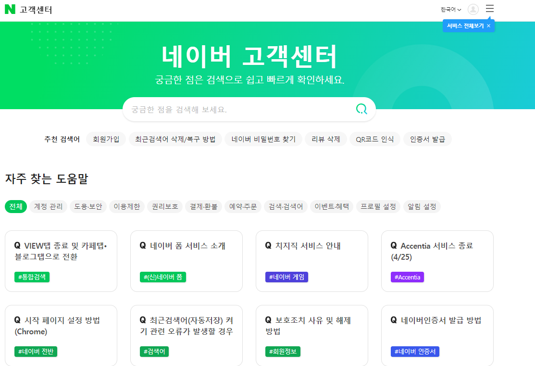Click the 서비스 전체보기 tooltip label
The image size is (535, 366).
(x=465, y=26)
